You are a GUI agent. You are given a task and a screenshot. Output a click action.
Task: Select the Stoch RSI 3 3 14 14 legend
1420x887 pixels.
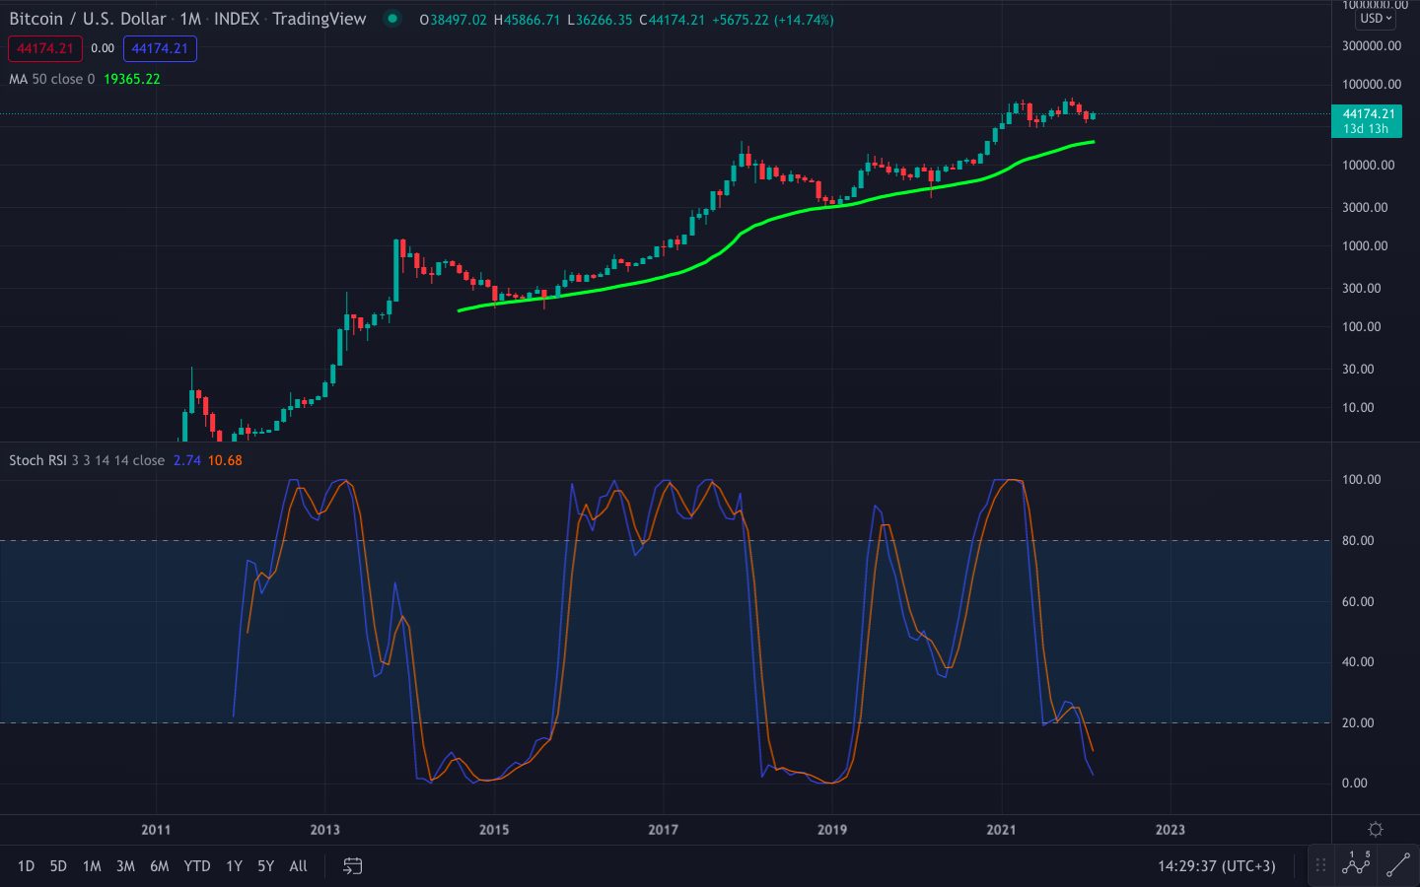tap(87, 460)
